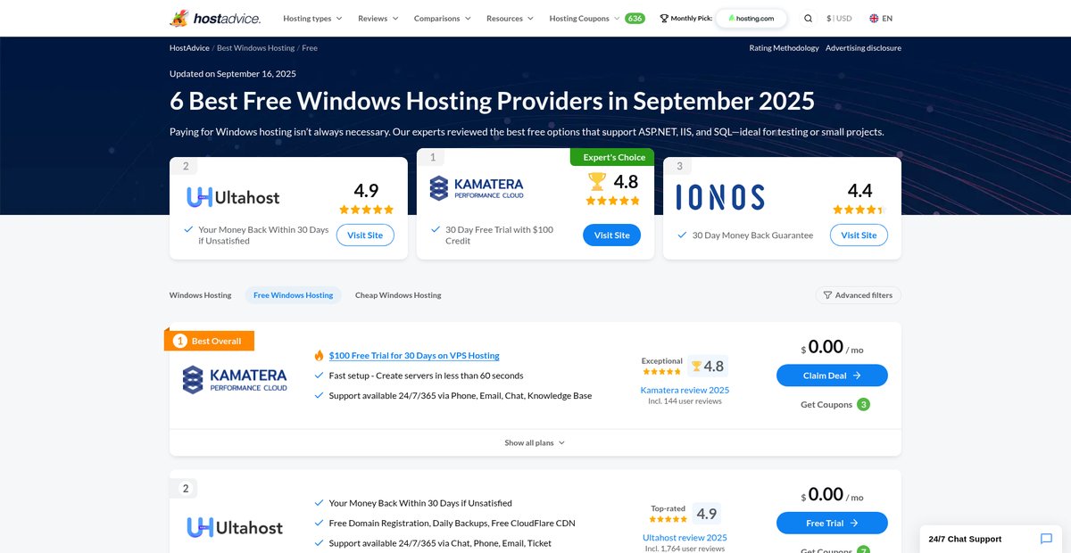Go to Best Windows Hosting breadcrumb
Image resolution: width=1071 pixels, height=553 pixels.
[x=255, y=48]
